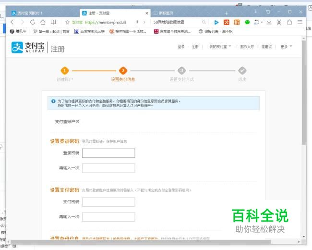
Task: Open 服务大厅 in header navigation
Action: [x=247, y=47]
